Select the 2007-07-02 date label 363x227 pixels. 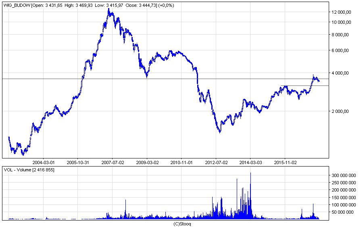tap(113, 162)
